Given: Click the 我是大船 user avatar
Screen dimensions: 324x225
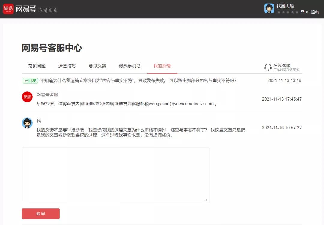Looking at the screenshot, I should click(269, 9).
